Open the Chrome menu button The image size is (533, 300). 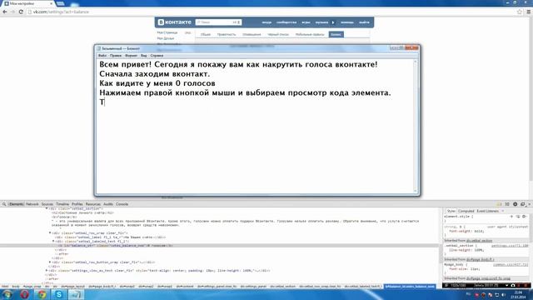click(x=529, y=12)
